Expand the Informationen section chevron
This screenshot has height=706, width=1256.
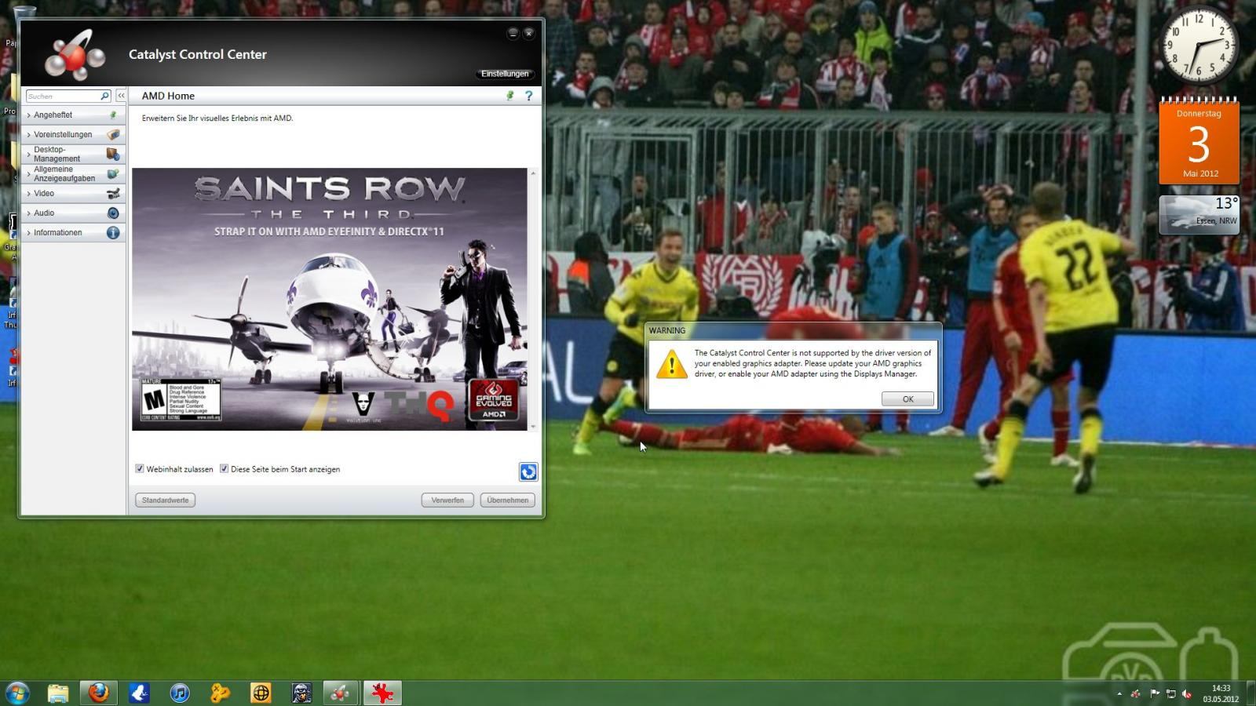(x=29, y=233)
